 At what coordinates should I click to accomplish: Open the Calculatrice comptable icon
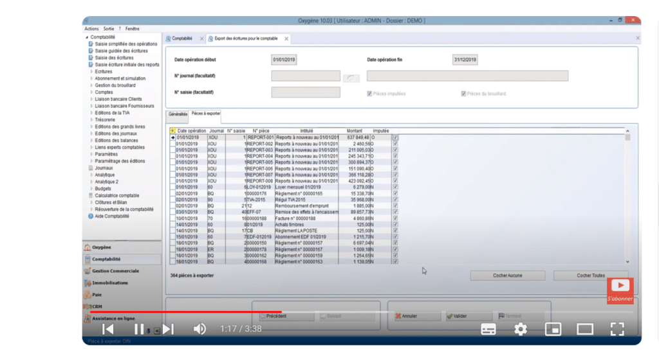point(91,195)
